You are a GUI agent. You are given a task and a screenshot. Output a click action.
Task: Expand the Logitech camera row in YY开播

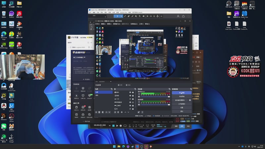tap(69, 47)
